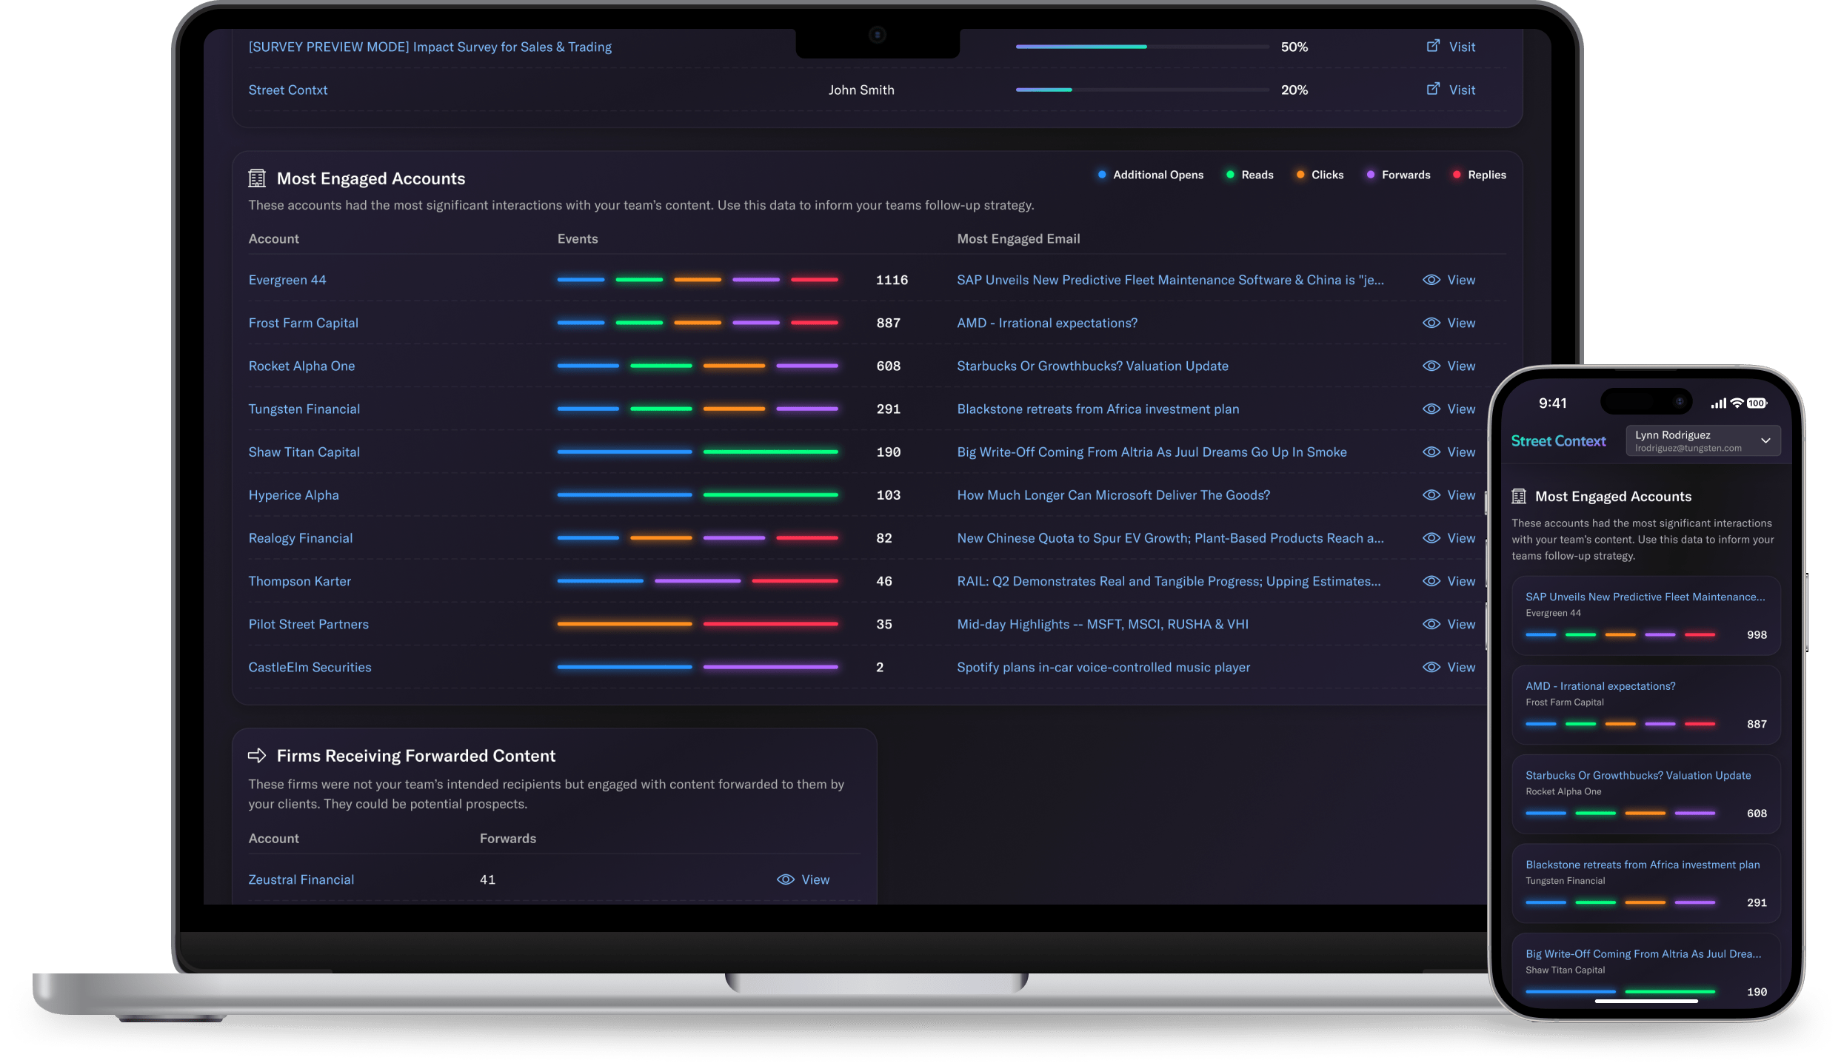
Task: Click the eye icon for Hyperice Alpha
Action: [x=1431, y=494]
